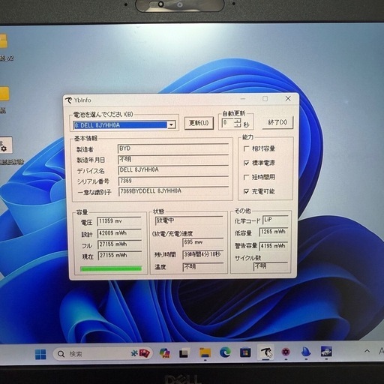This screenshot has height=384, width=384.
Task: Click the remaining time value field
Action: pyautogui.click(x=203, y=254)
